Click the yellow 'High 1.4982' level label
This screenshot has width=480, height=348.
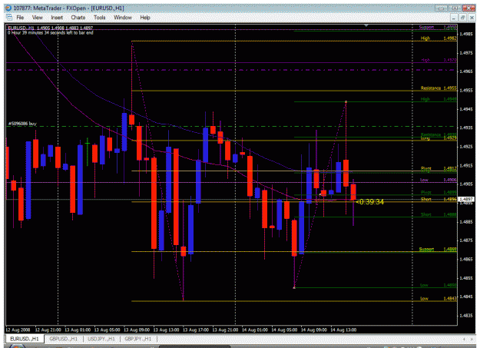(439, 38)
